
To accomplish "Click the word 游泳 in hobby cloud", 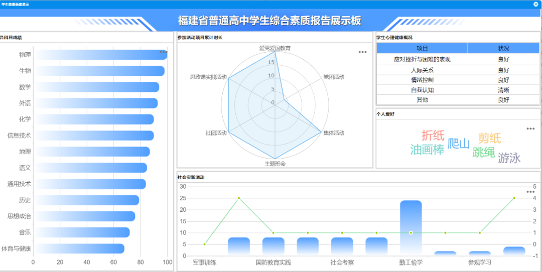I will tap(509, 159).
